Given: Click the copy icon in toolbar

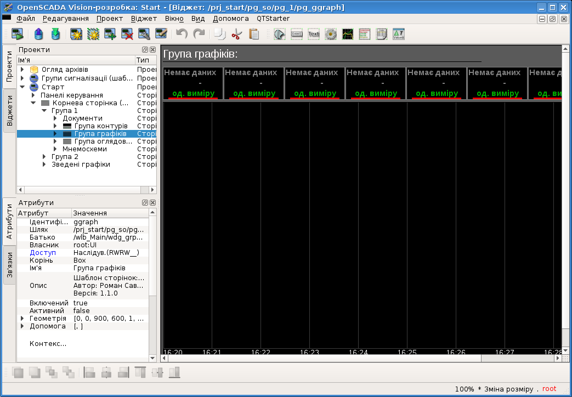Looking at the screenshot, I should [x=219, y=34].
